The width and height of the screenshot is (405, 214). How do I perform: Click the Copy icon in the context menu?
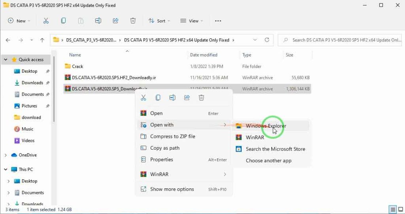[x=158, y=98]
